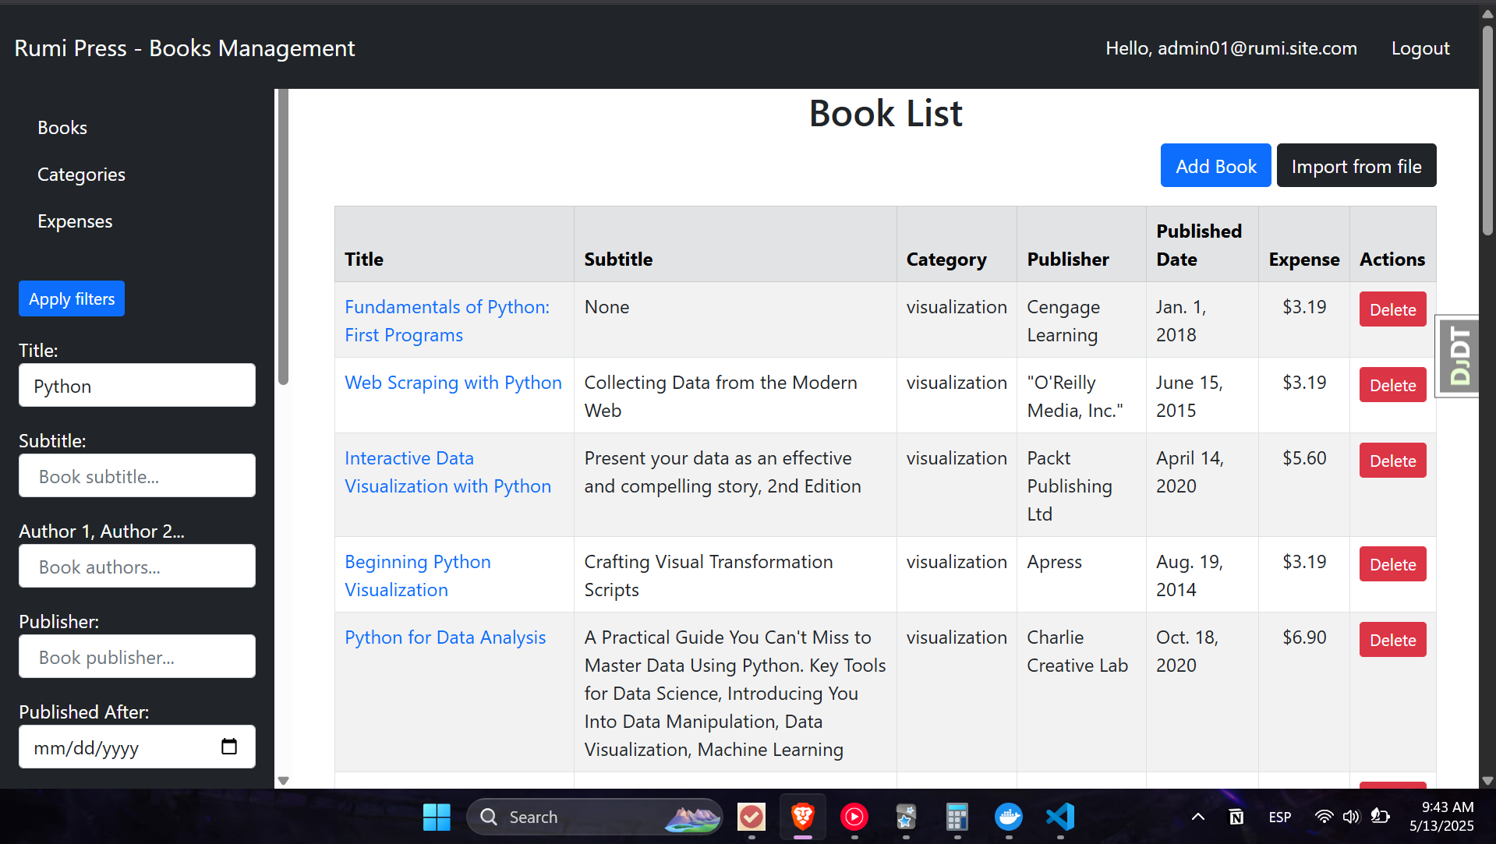Focus the Book publisher filter field
Screen dimensions: 1496x844
pos(137,656)
